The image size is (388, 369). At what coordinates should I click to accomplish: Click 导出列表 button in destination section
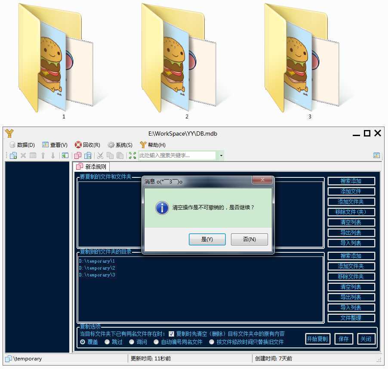(x=351, y=297)
